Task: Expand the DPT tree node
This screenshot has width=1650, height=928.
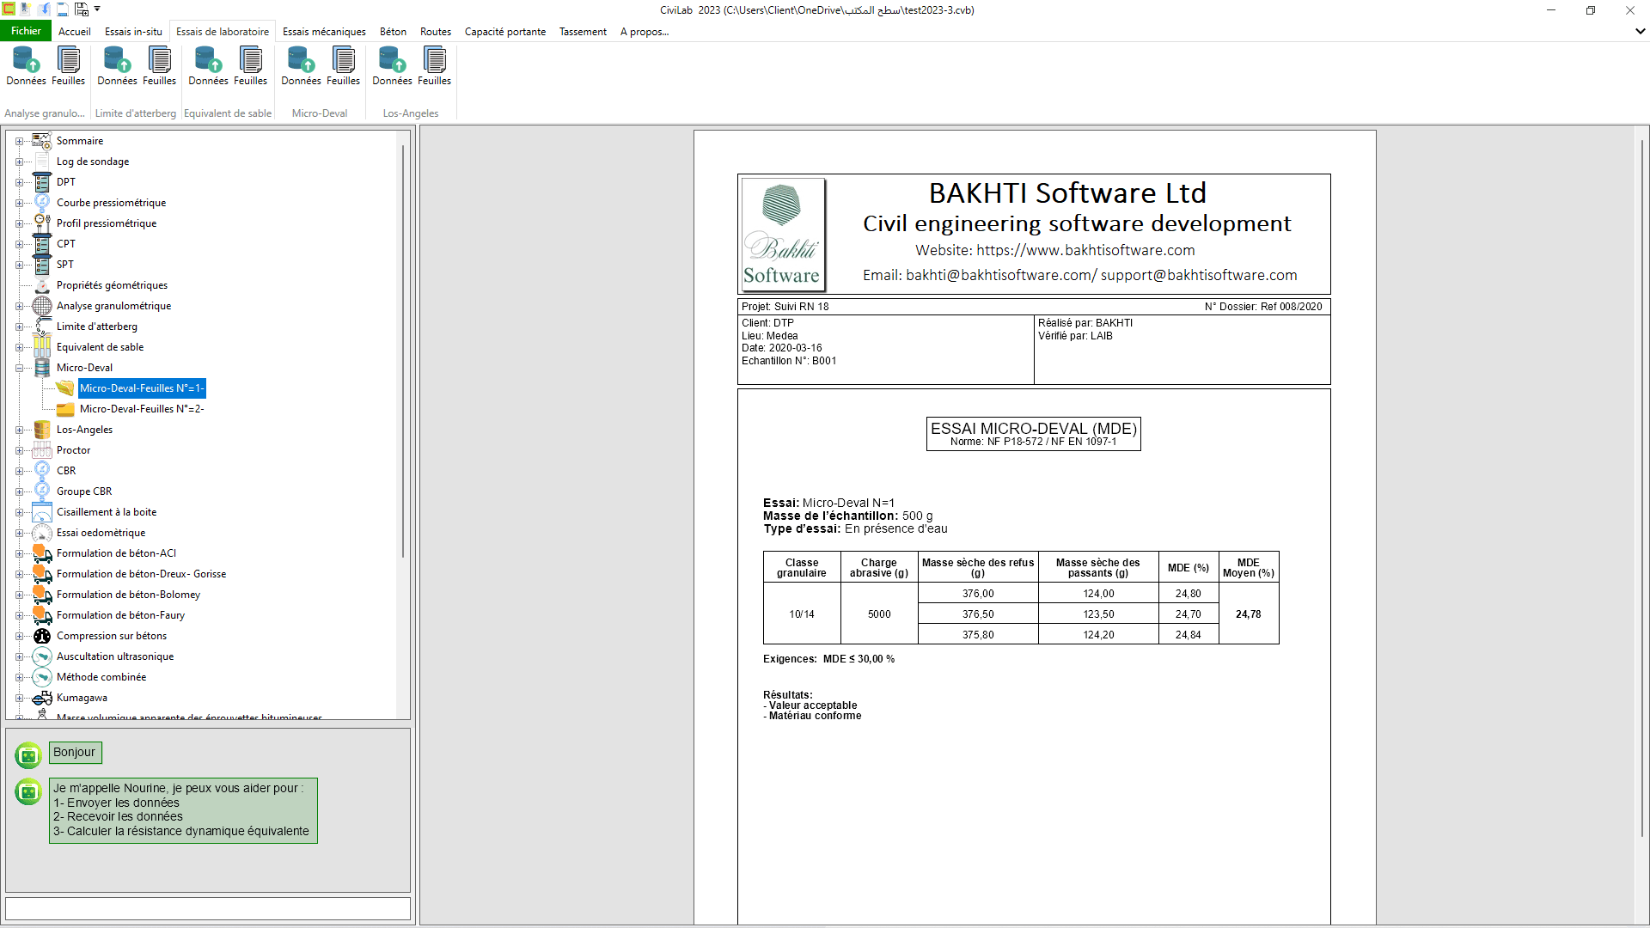Action: tap(19, 182)
